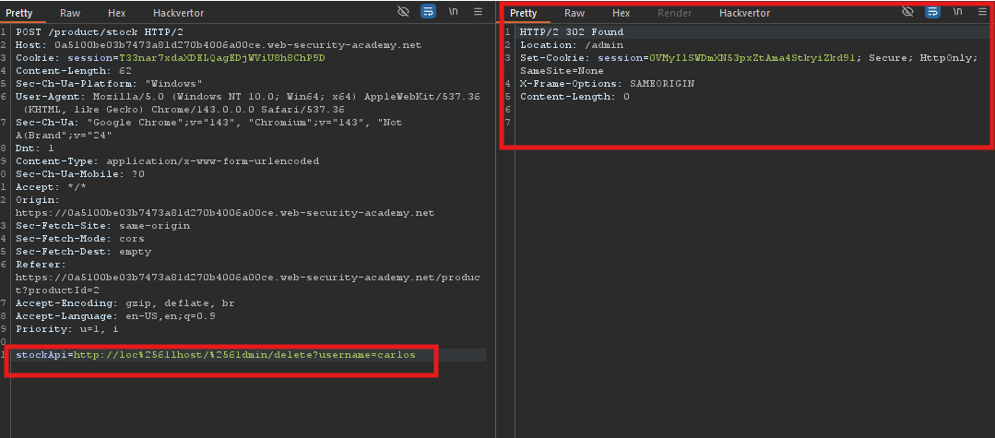Click the response Set-Cookie session value
The image size is (995, 438).
[x=752, y=58]
